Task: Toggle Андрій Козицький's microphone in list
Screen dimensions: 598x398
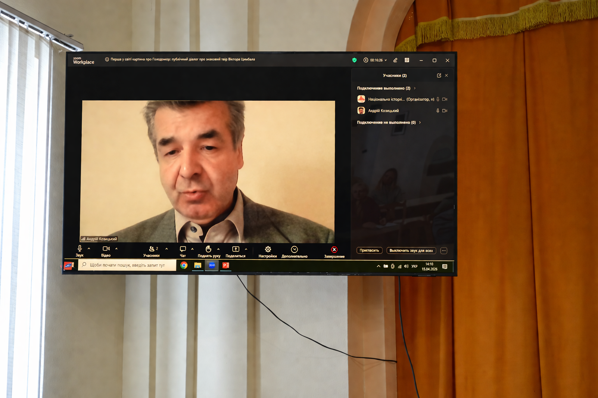Action: click(438, 111)
